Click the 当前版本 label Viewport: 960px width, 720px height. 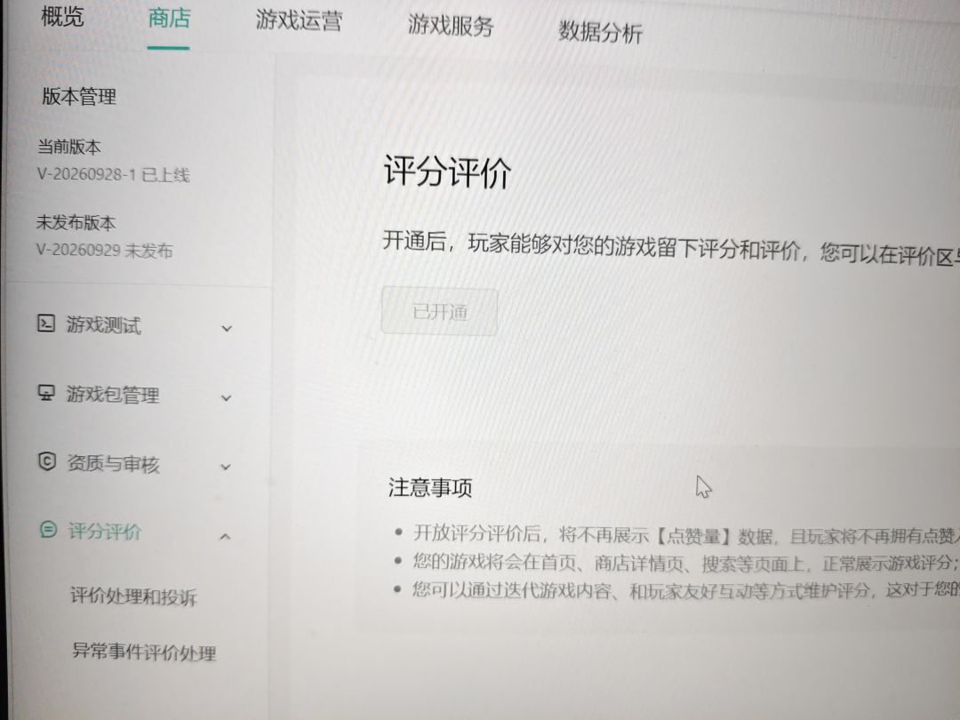[69, 147]
